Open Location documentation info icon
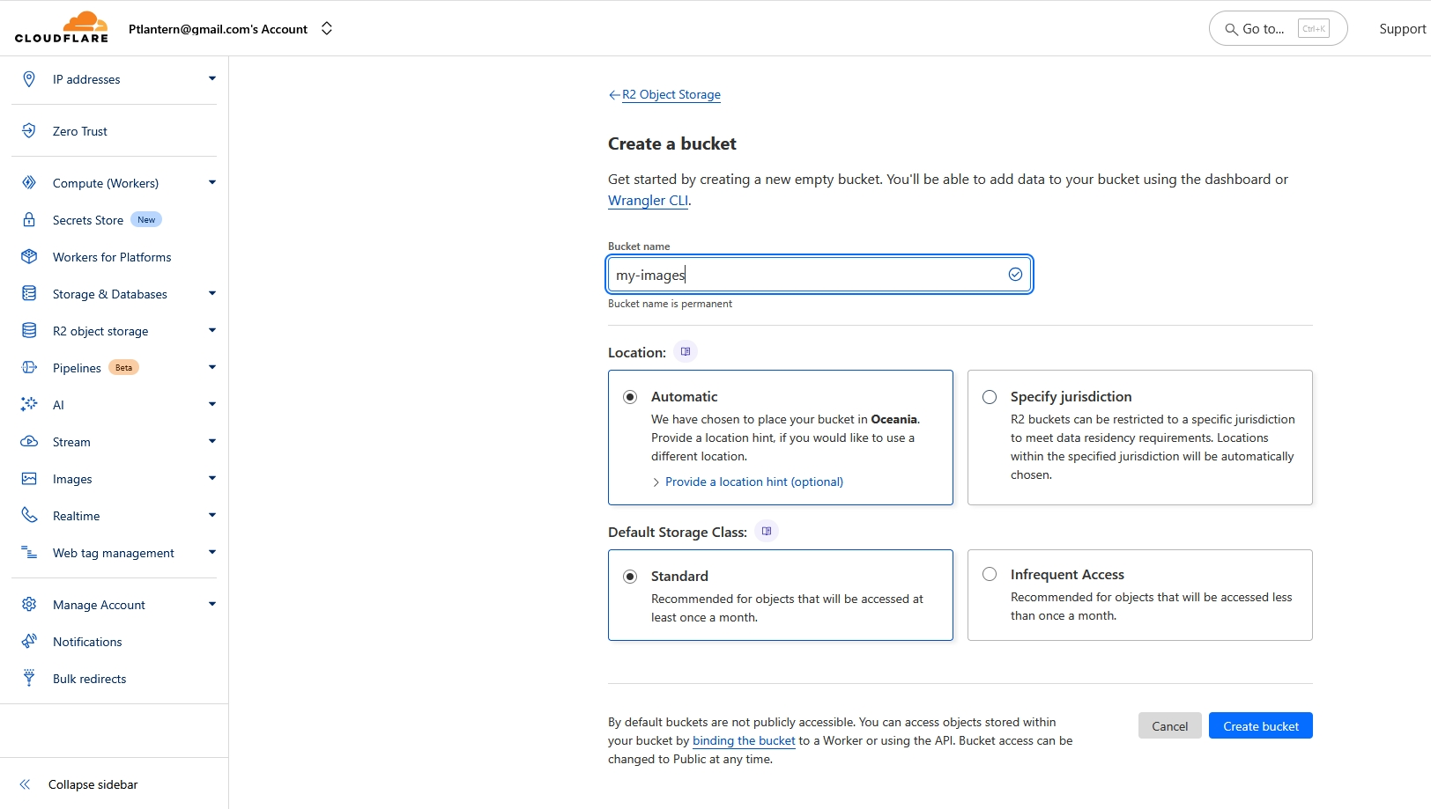1431x809 pixels. pyautogui.click(x=686, y=352)
